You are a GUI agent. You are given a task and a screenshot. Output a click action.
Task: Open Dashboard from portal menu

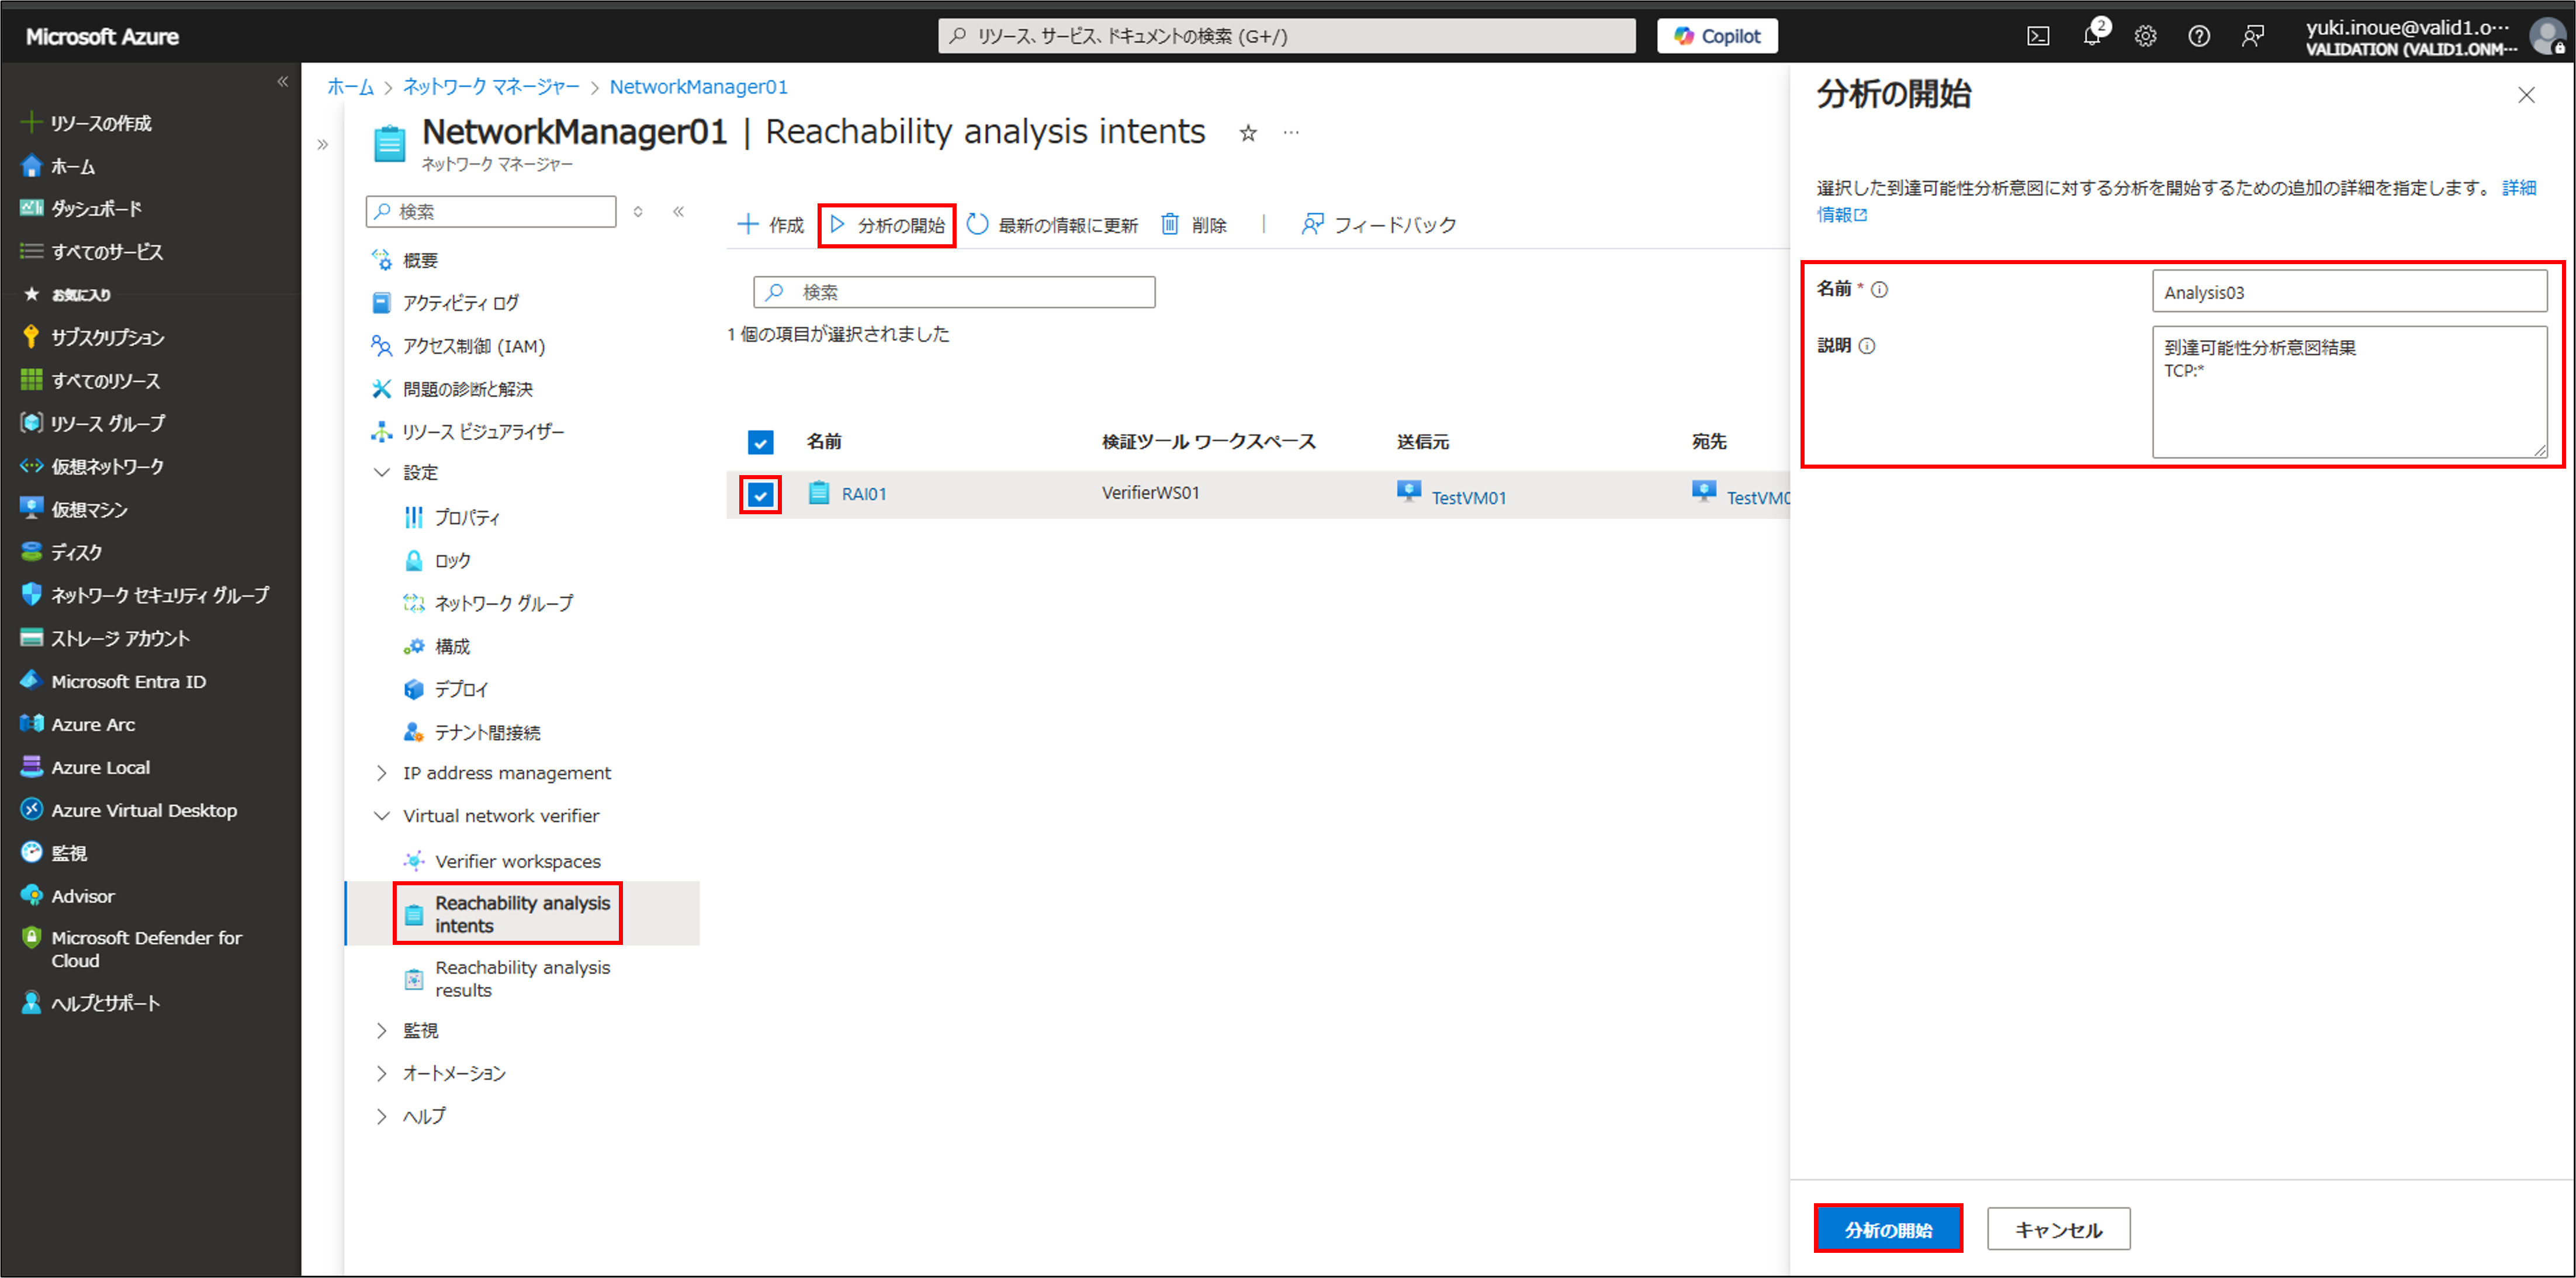81,208
